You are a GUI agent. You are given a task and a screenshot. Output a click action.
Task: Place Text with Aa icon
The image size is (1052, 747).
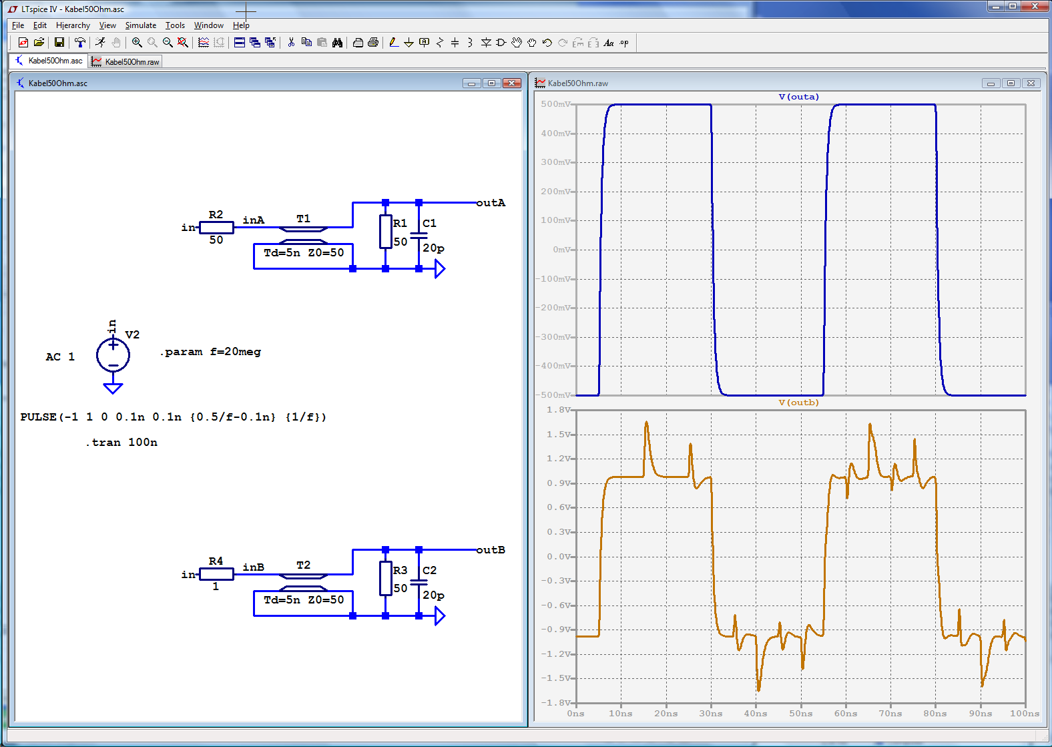pos(609,43)
